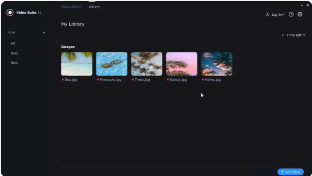Select the Library tab

click(x=94, y=7)
